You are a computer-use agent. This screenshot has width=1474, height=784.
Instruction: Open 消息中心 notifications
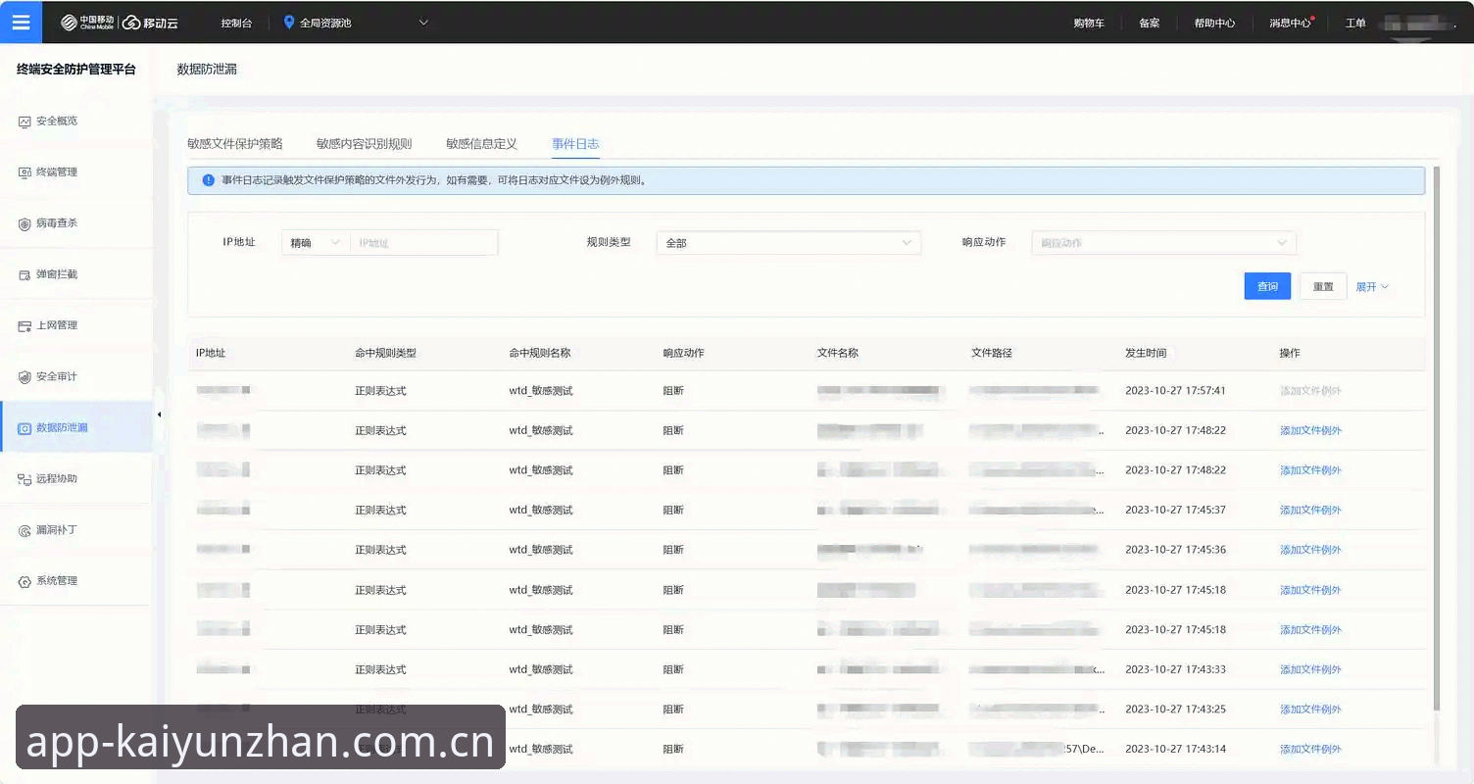1290,23
